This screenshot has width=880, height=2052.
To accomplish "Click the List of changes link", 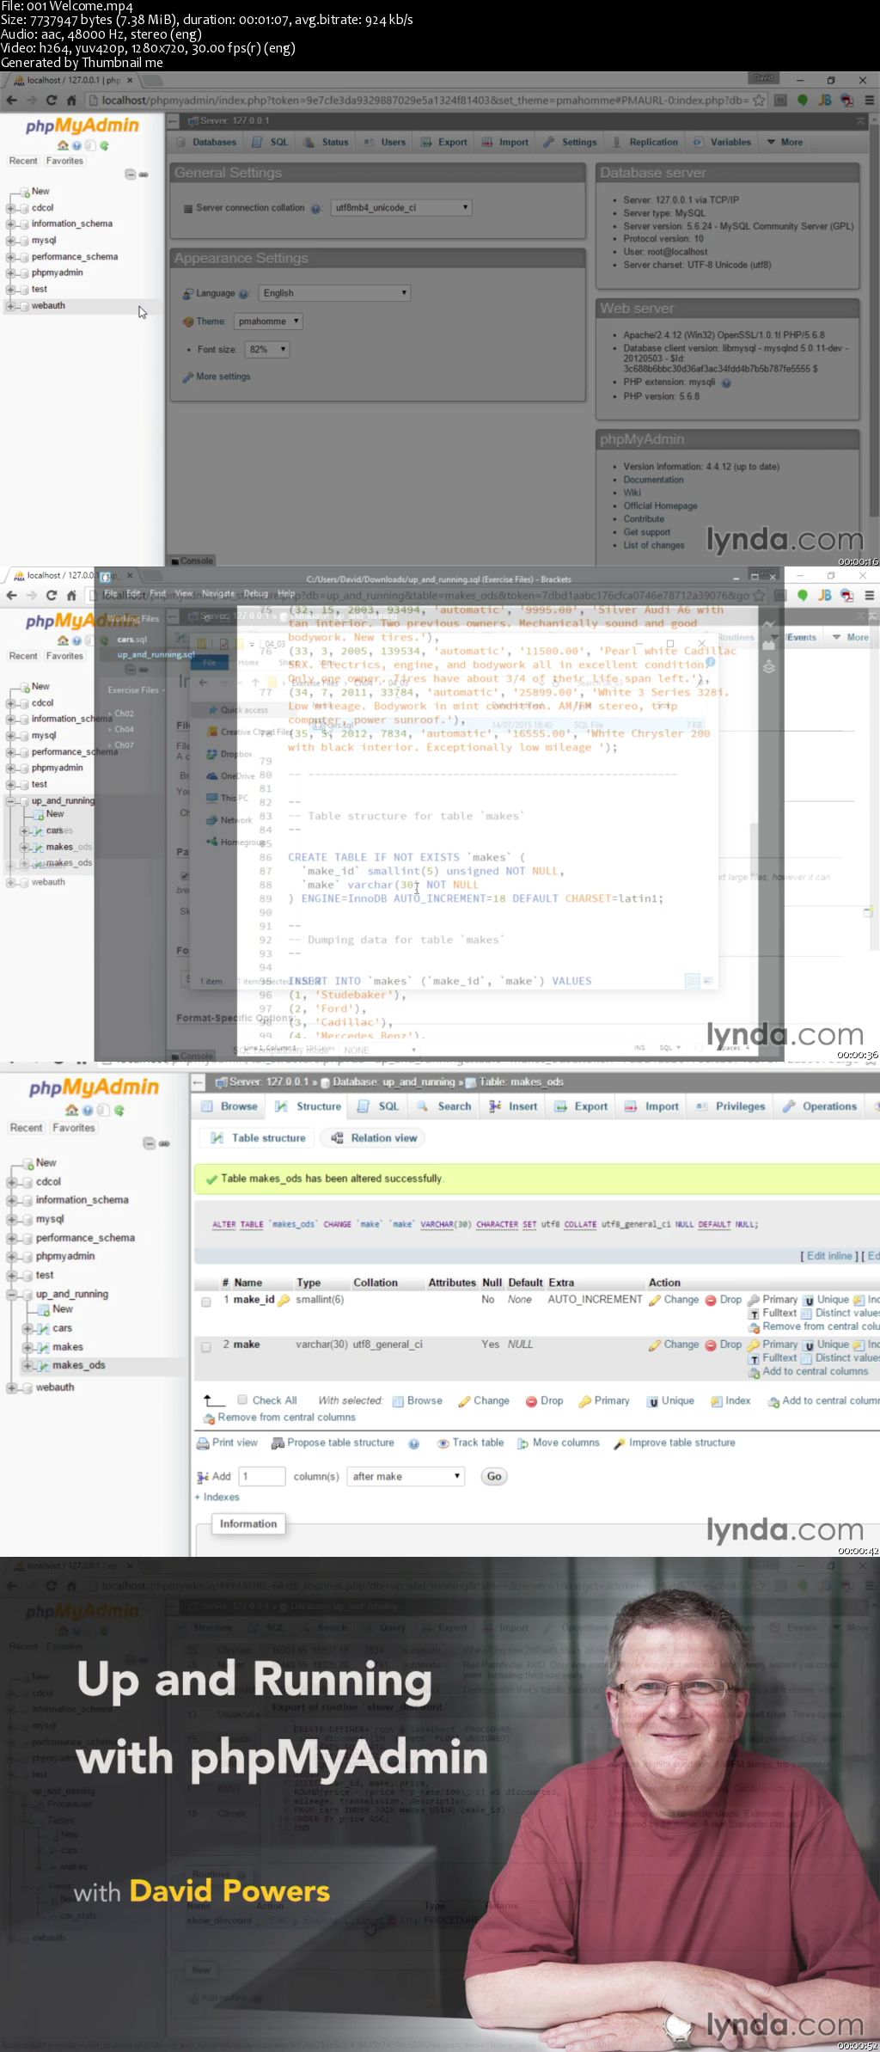I will point(653,545).
